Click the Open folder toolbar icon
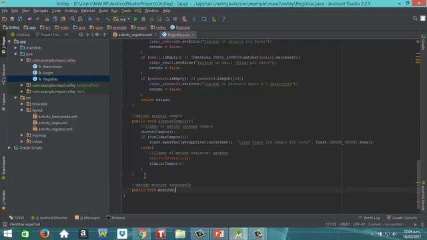This screenshot has width=427, height=240. click(x=5, y=19)
